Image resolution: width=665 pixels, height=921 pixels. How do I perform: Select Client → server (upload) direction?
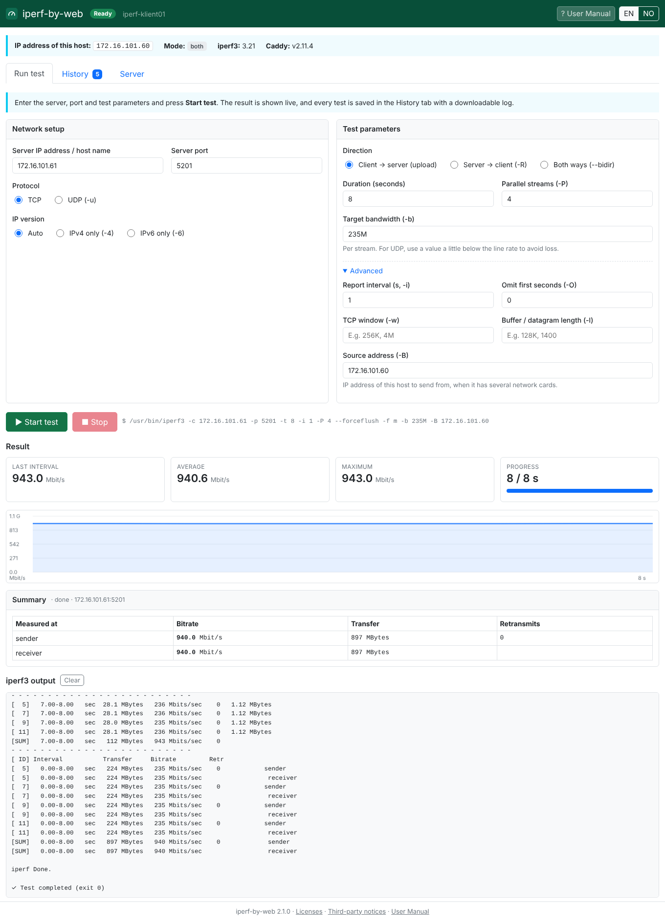pos(349,165)
